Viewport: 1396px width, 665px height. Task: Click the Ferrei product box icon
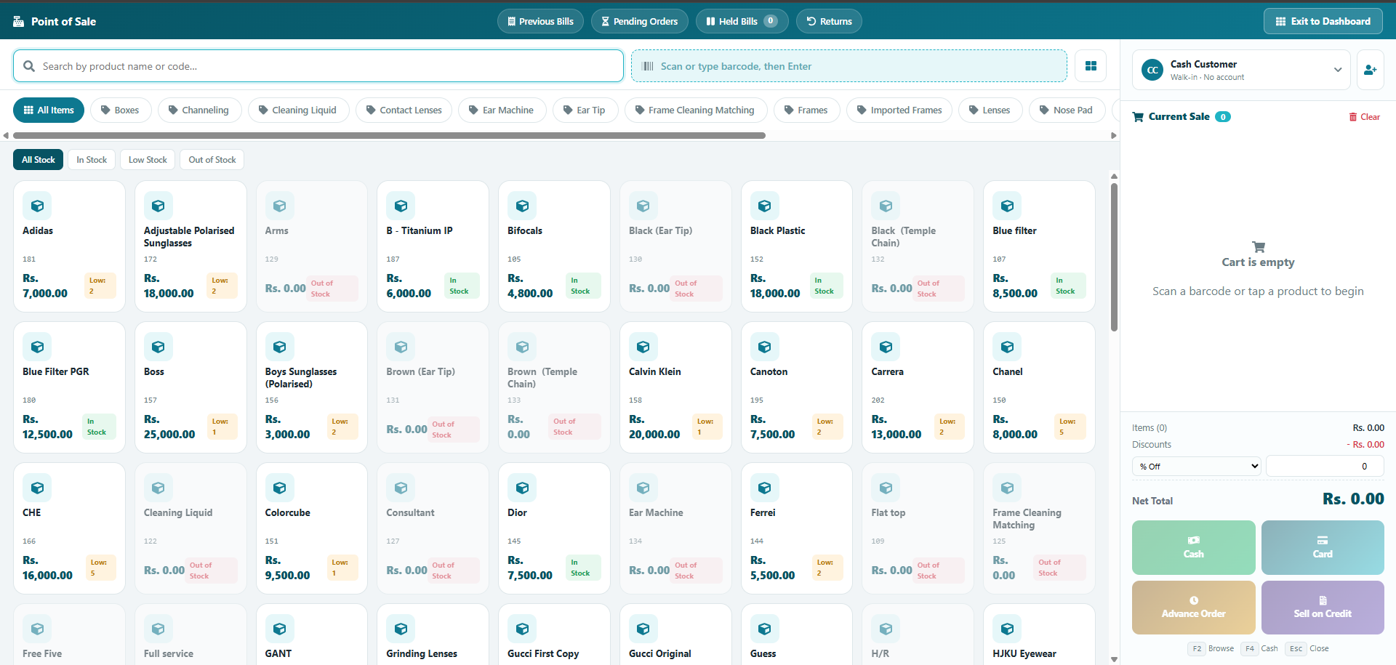764,488
